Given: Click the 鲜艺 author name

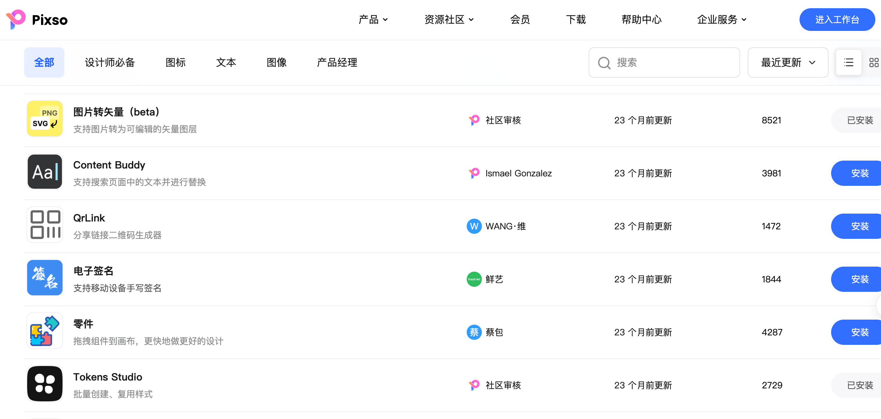Looking at the screenshot, I should coord(494,279).
